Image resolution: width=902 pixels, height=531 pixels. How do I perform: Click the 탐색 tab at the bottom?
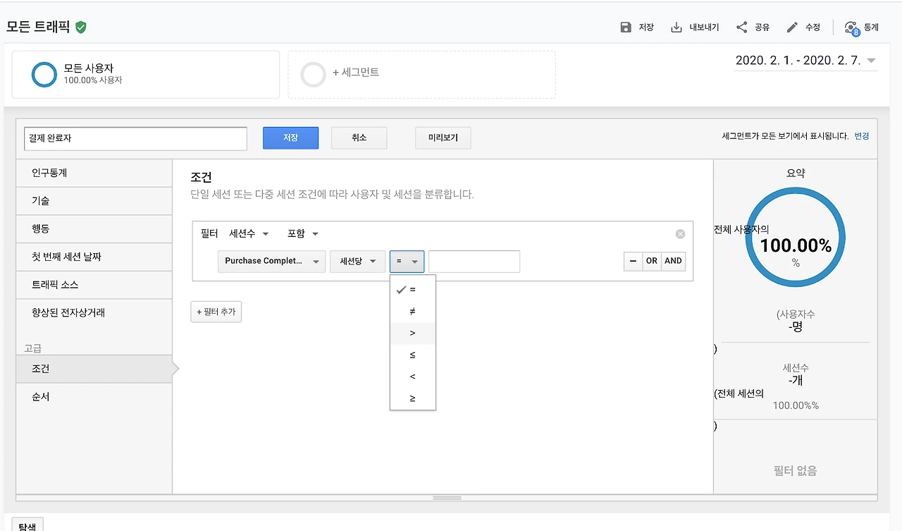pyautogui.click(x=27, y=525)
